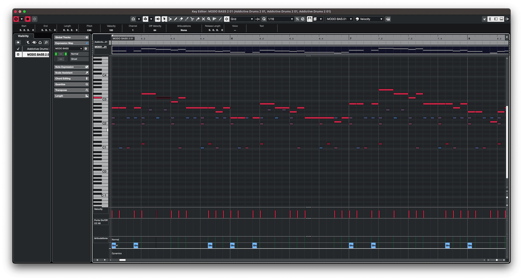This screenshot has height=280, width=523.
Task: Open the Expression Map setup gear
Action: click(x=86, y=48)
